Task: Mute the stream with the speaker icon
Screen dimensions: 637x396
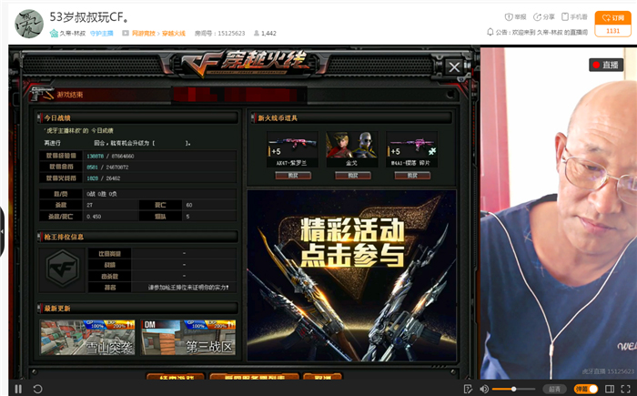Action: [484, 389]
